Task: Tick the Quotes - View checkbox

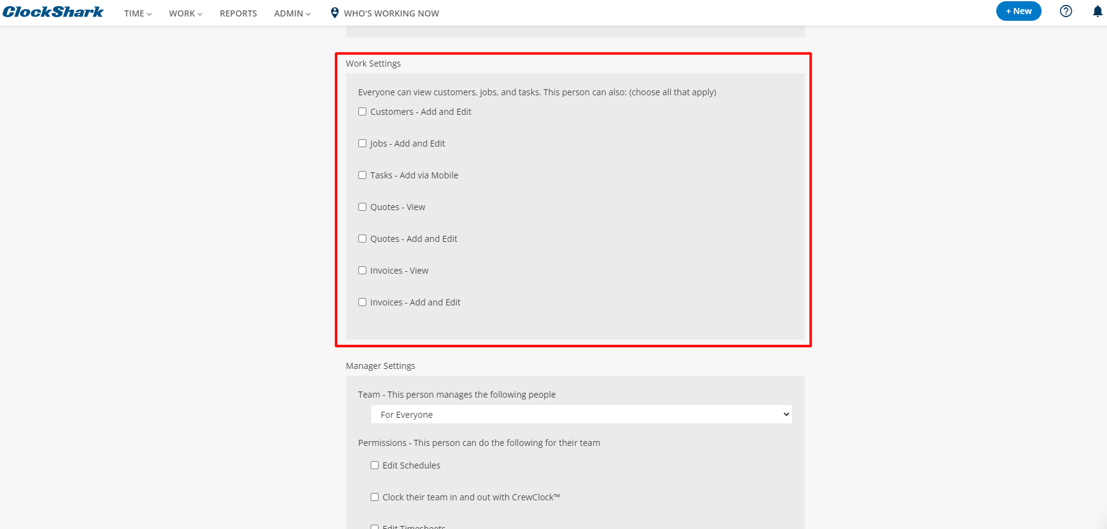Action: 362,207
